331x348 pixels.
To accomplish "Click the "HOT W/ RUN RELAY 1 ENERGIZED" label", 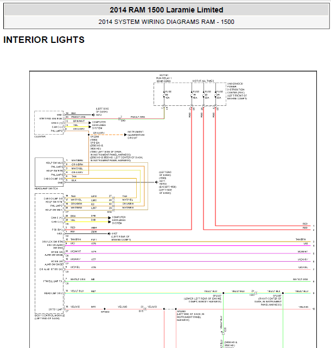I will pyautogui.click(x=164, y=78).
